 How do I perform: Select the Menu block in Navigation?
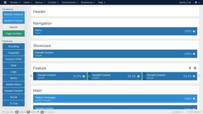[x=115, y=31]
